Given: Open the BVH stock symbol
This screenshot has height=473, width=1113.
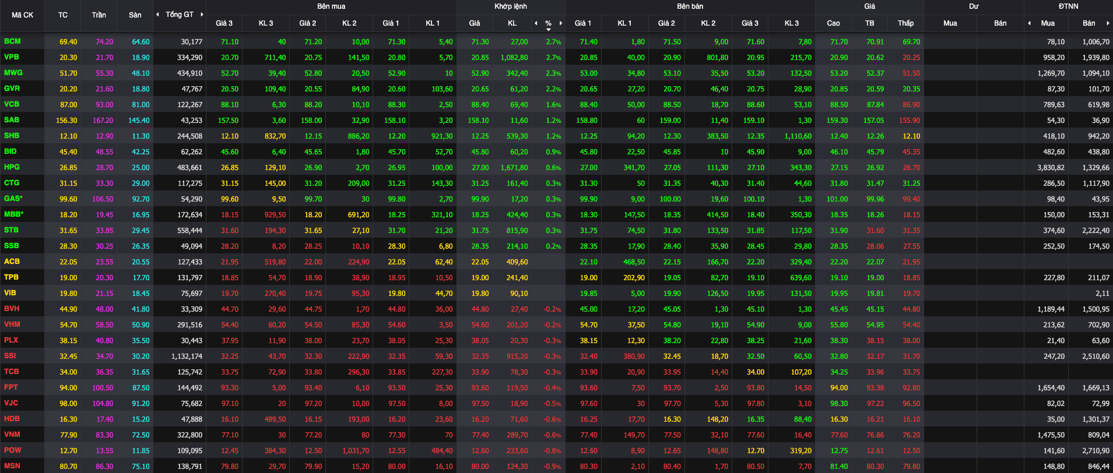Looking at the screenshot, I should click(12, 309).
